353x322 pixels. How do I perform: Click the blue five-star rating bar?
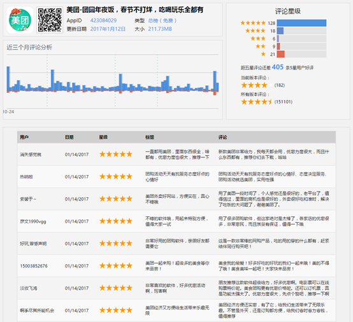(301, 23)
